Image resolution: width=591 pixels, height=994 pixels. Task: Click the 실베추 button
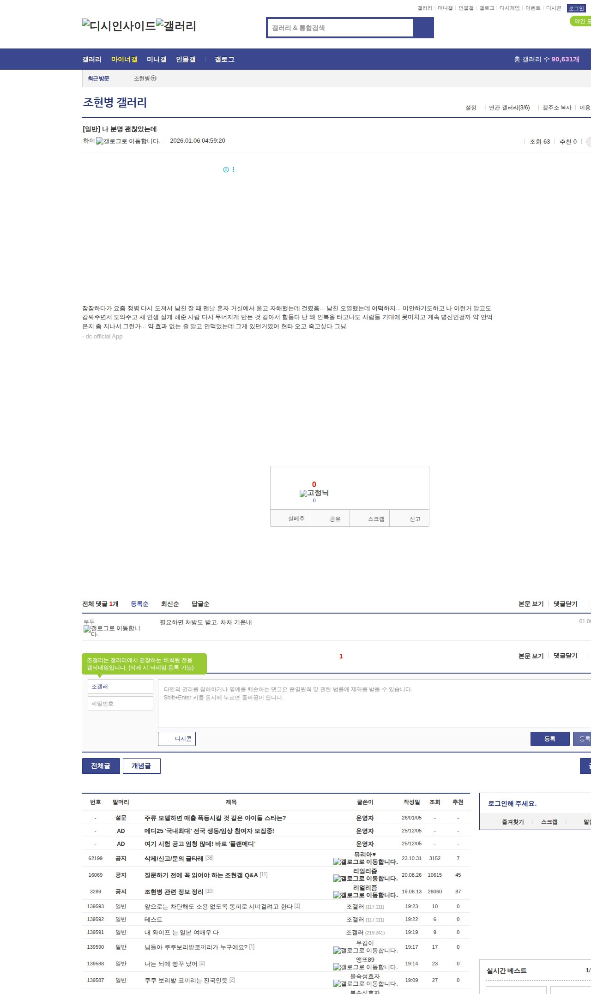[290, 518]
